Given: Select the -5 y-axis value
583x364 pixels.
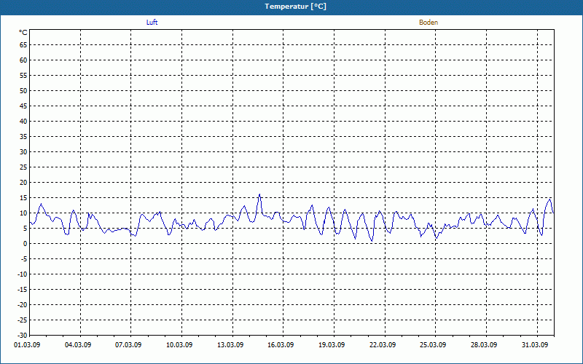Looking at the screenshot, I should (x=23, y=259).
